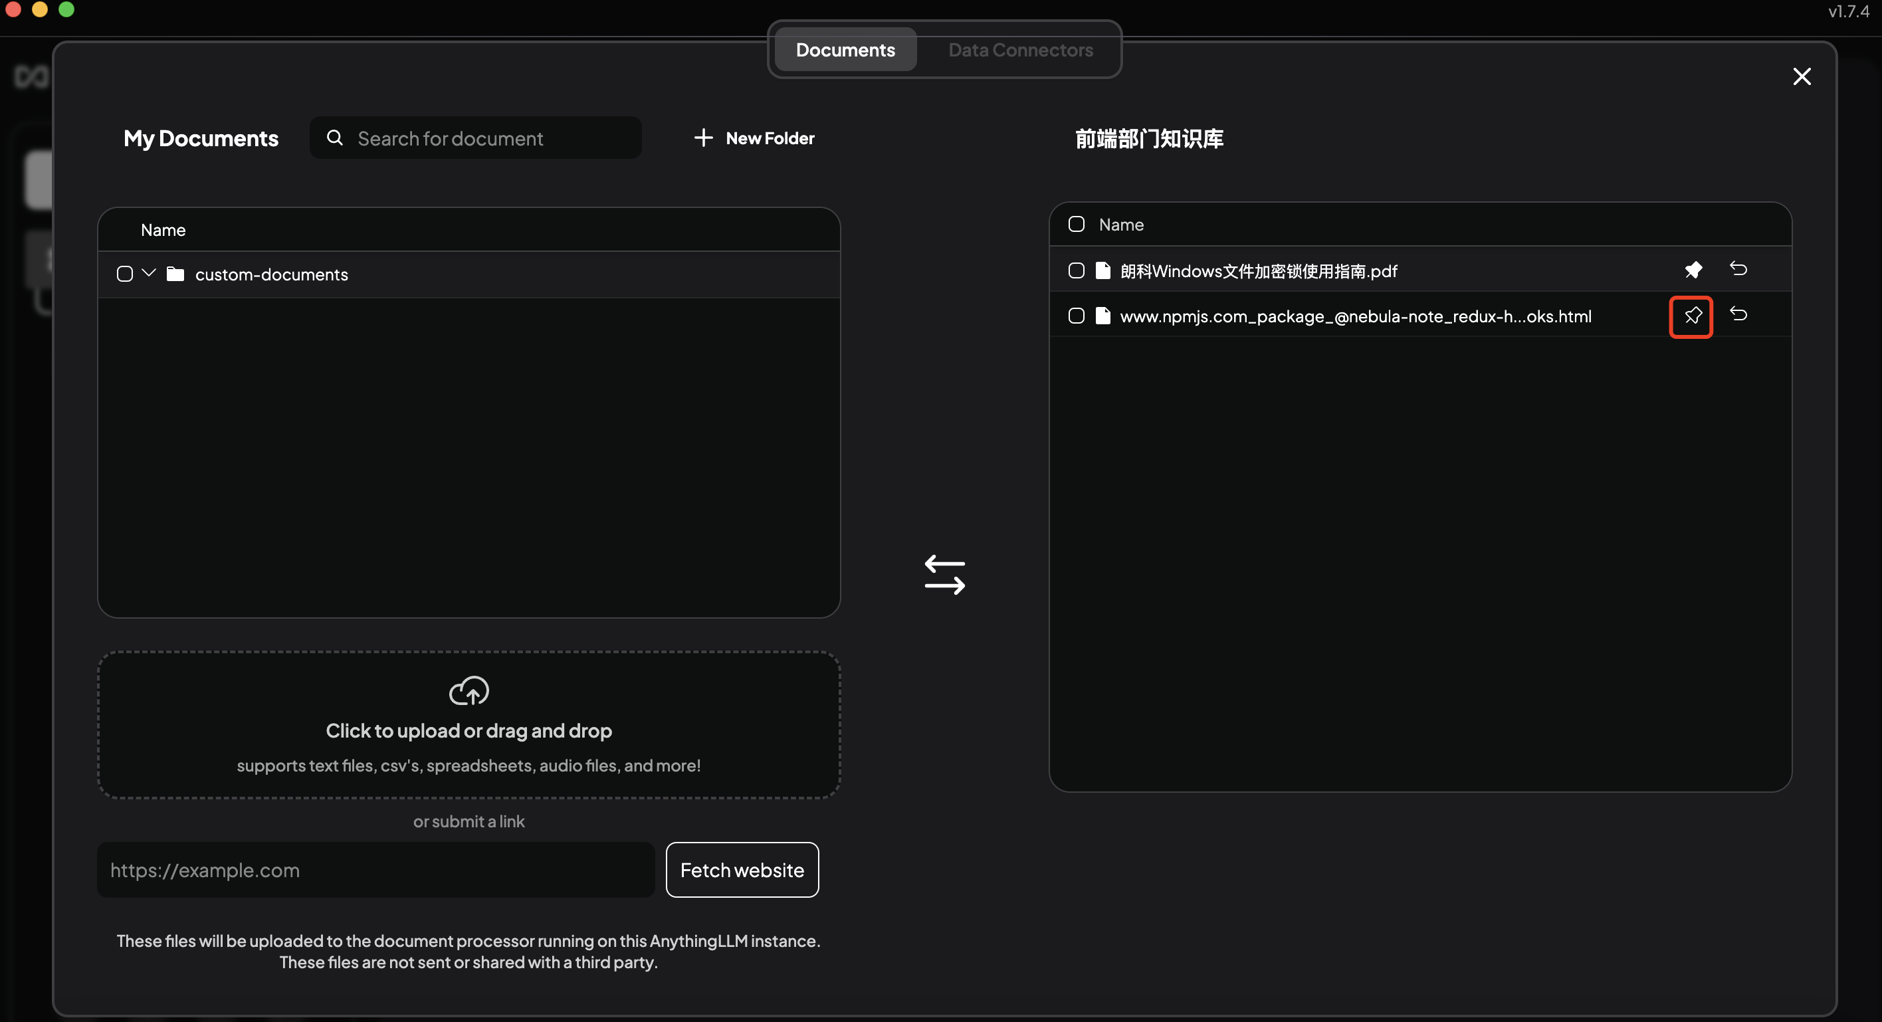Switch to the Documents tab
The image size is (1882, 1022).
pyautogui.click(x=845, y=50)
